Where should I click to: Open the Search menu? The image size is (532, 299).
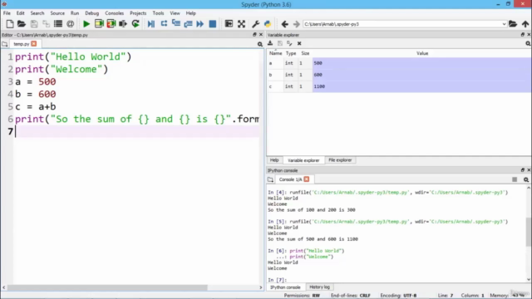37,13
